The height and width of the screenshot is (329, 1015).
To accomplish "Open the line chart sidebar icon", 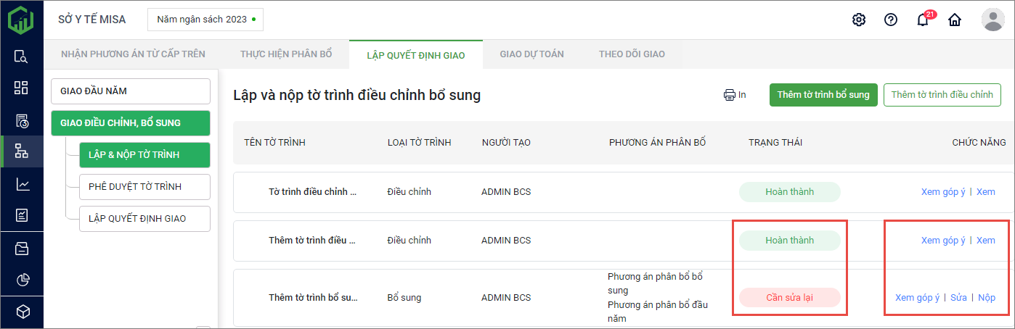I will (x=21, y=185).
